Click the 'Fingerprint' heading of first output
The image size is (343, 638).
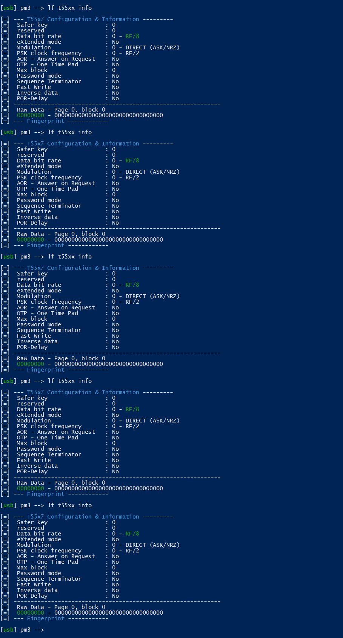[46, 121]
